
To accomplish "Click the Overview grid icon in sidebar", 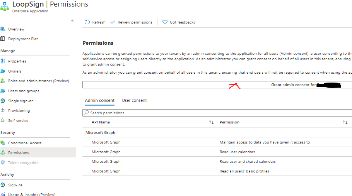I will [x=3, y=29].
